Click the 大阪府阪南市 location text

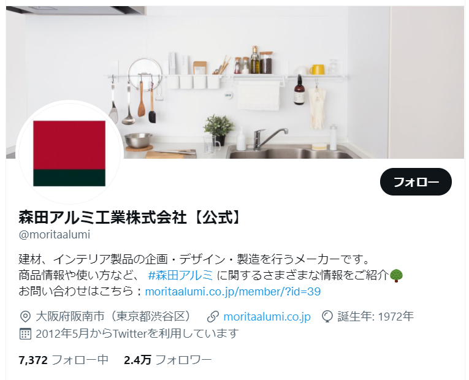coord(70,316)
